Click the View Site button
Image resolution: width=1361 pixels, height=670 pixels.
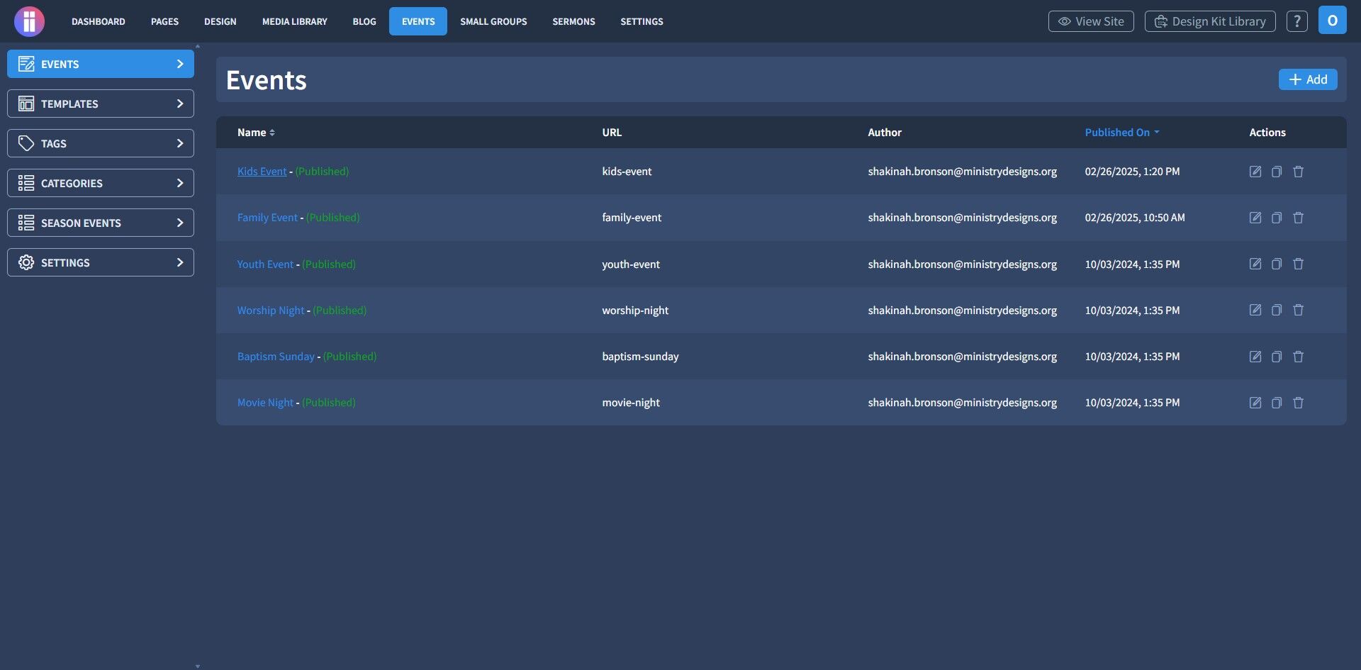[x=1091, y=21]
